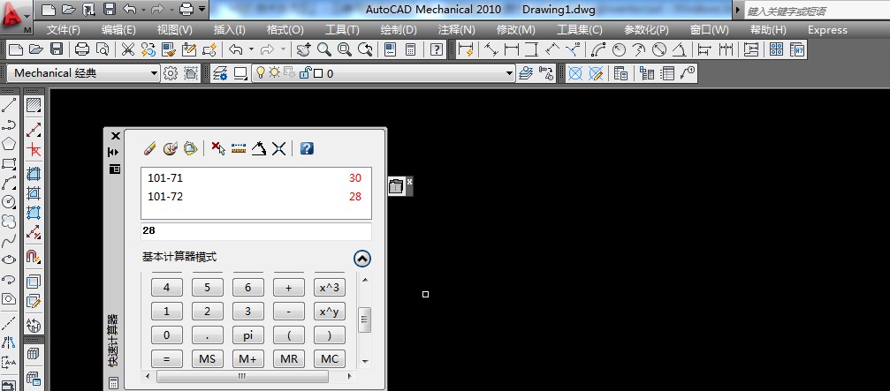Select the diameter dimension tool

pos(659,49)
